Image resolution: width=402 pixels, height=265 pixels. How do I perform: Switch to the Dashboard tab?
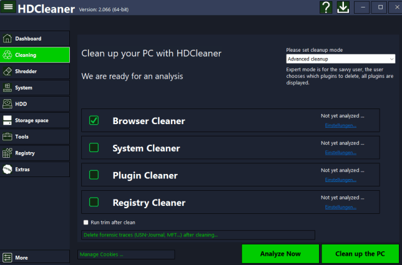[x=34, y=39]
